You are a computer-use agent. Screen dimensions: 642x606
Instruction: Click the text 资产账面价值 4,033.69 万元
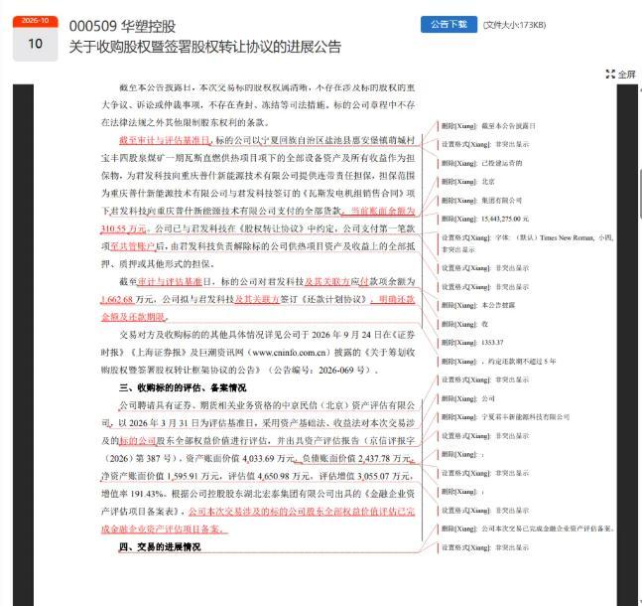(241, 458)
